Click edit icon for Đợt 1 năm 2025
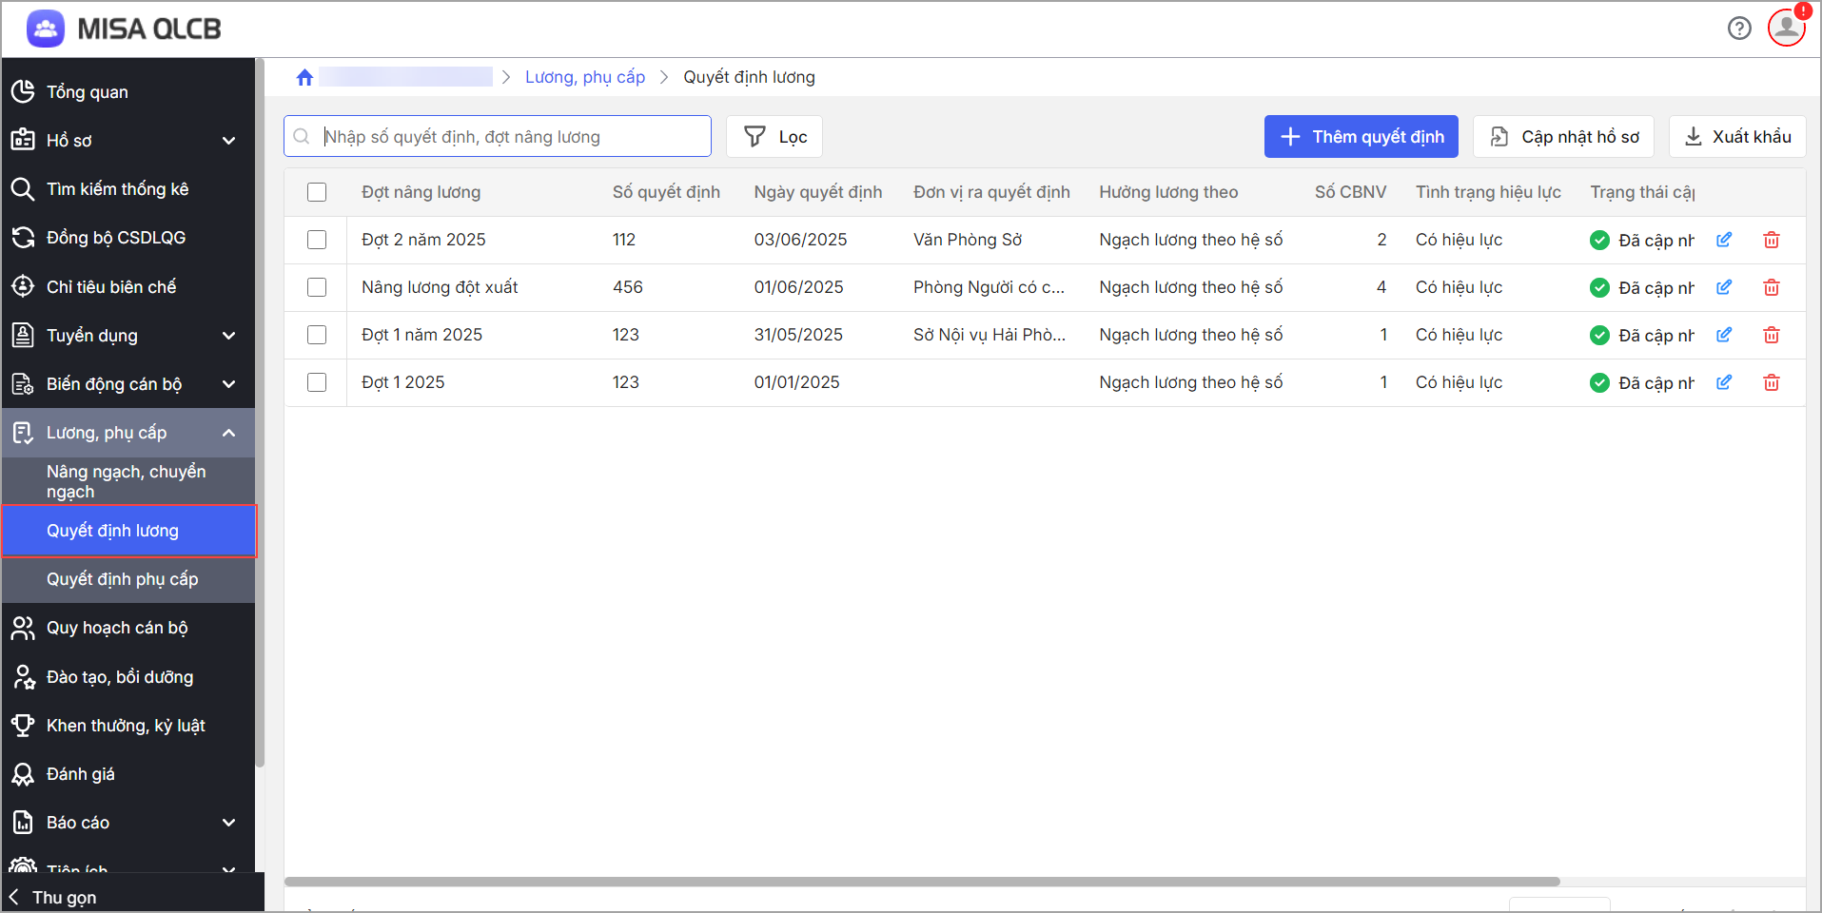 point(1723,335)
